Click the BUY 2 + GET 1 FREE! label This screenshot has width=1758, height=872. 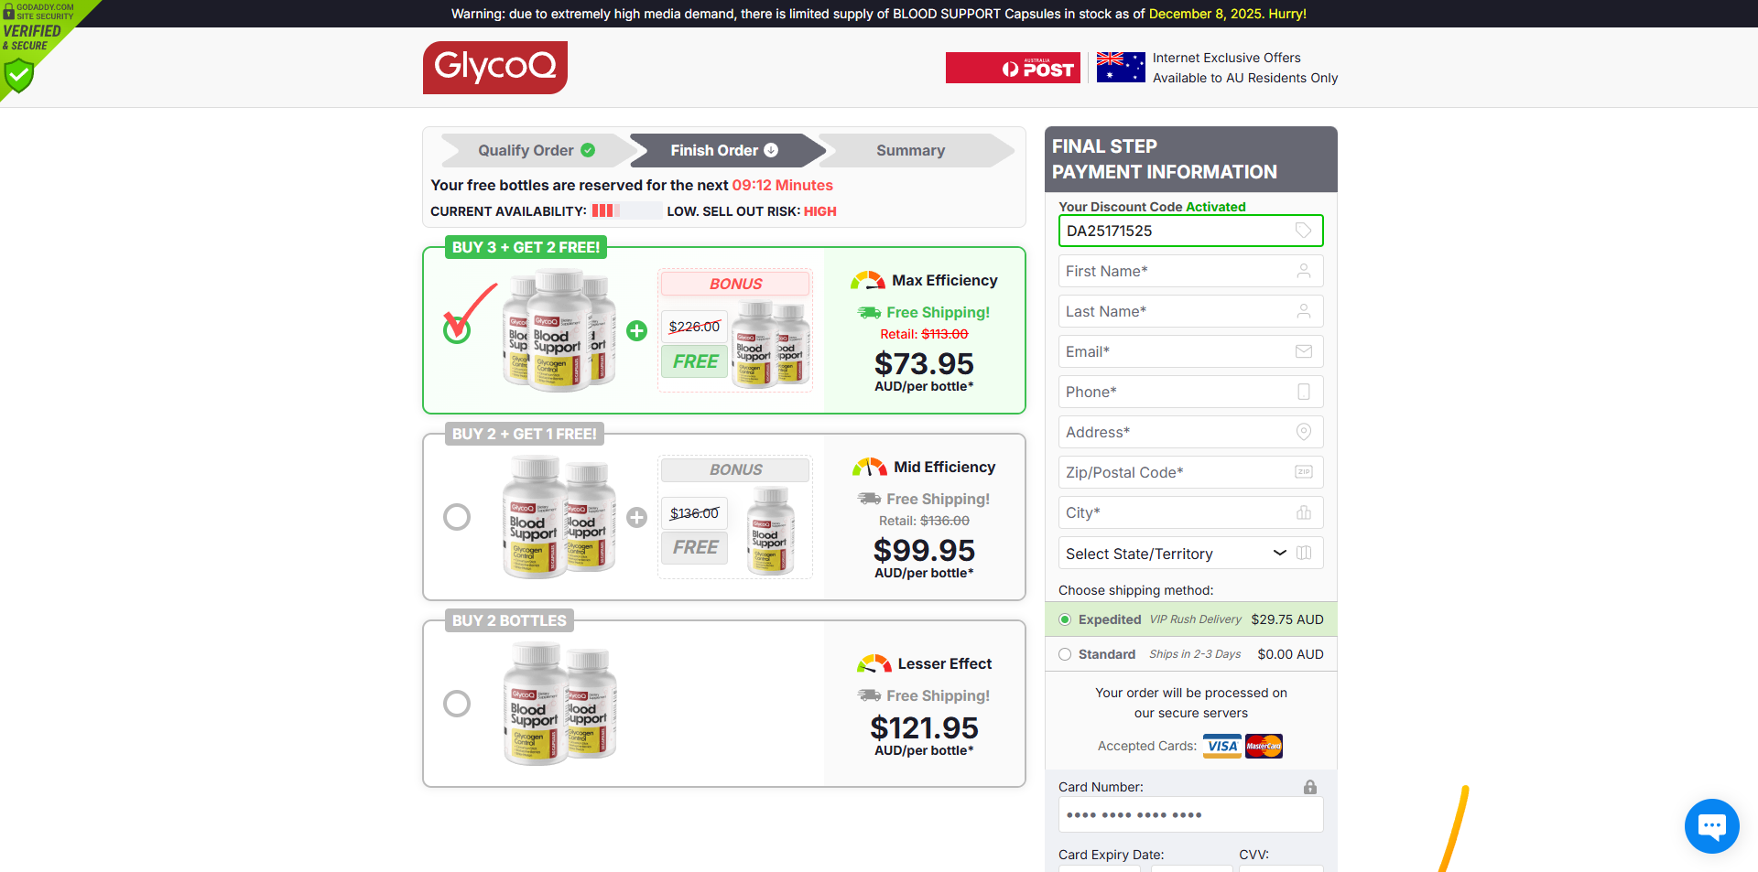coord(525,434)
